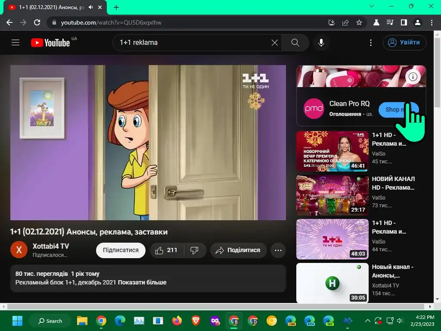Go to the YouTube home logo
The width and height of the screenshot is (441, 331).
[51, 43]
